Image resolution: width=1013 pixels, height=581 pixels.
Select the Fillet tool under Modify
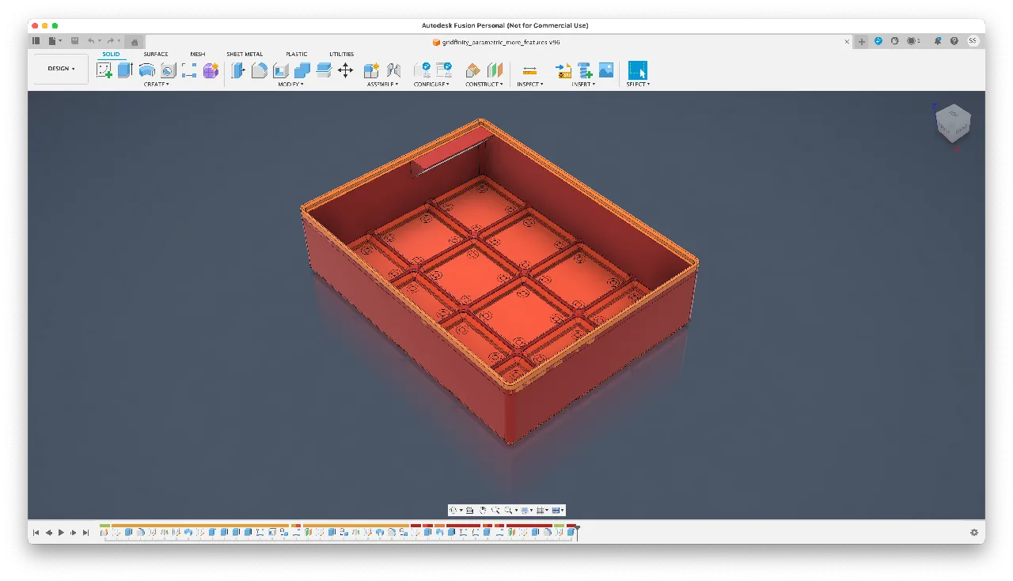(x=259, y=70)
